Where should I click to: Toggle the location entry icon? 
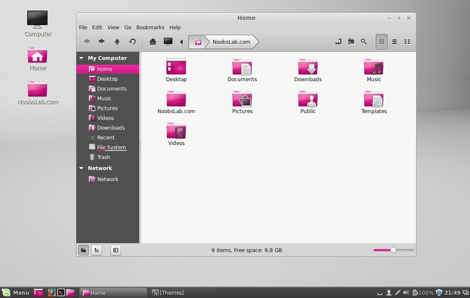click(338, 42)
